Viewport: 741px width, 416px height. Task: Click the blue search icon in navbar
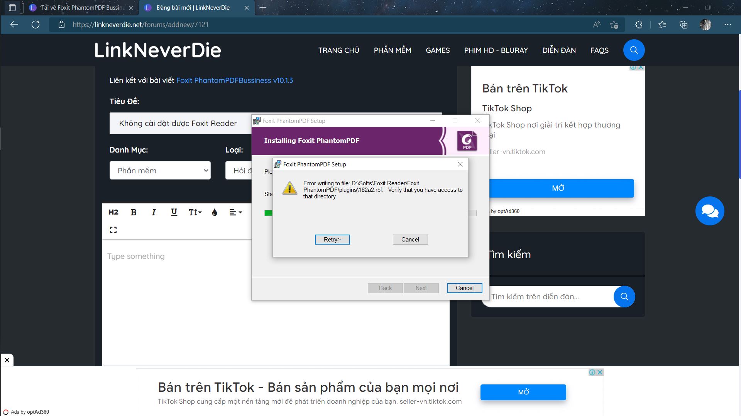pyautogui.click(x=634, y=50)
